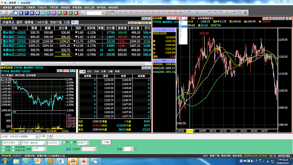Open the 設定/工具 menu
Screen dimensions: 293x165
click(89, 7)
